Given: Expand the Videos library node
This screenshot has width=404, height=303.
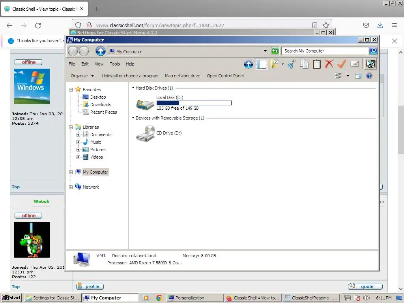Looking at the screenshot, I should 79,157.
